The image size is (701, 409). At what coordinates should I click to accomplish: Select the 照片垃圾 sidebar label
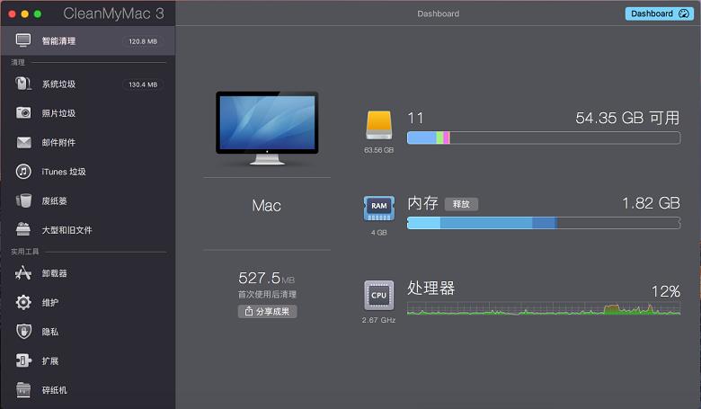click(58, 113)
